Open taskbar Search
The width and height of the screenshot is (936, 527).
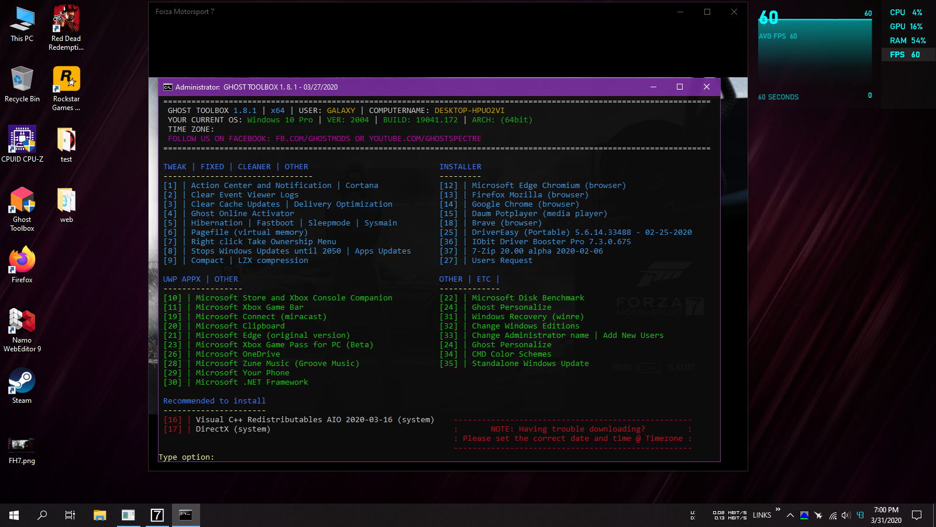pyautogui.click(x=42, y=515)
